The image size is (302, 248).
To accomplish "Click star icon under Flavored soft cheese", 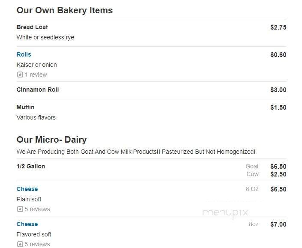I will [20, 244].
